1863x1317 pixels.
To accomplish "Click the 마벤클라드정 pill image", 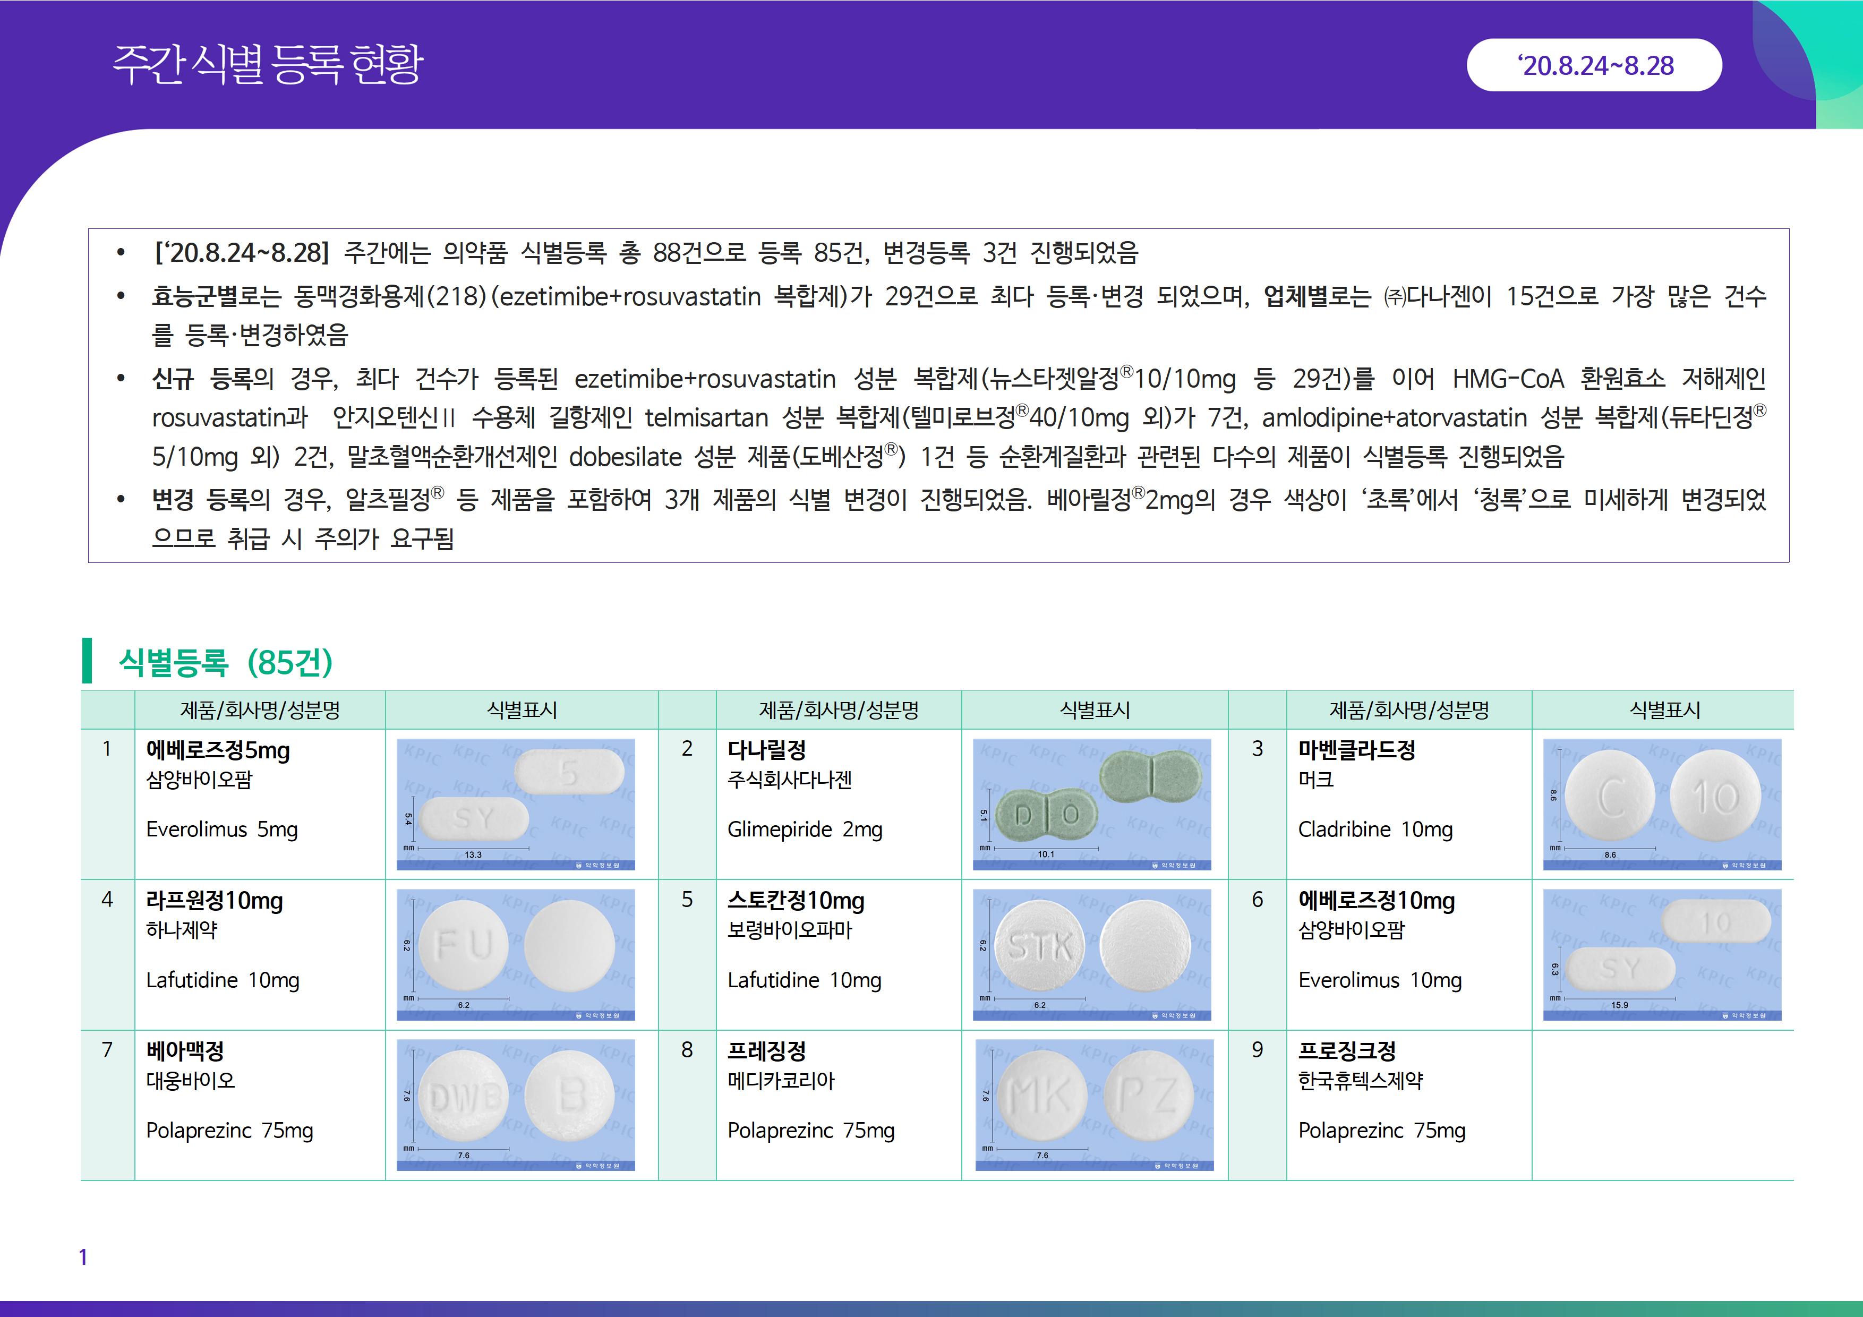I will [x=1661, y=803].
